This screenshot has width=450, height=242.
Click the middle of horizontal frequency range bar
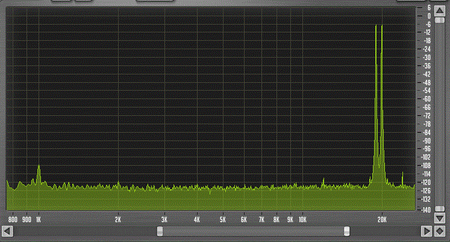[254, 231]
